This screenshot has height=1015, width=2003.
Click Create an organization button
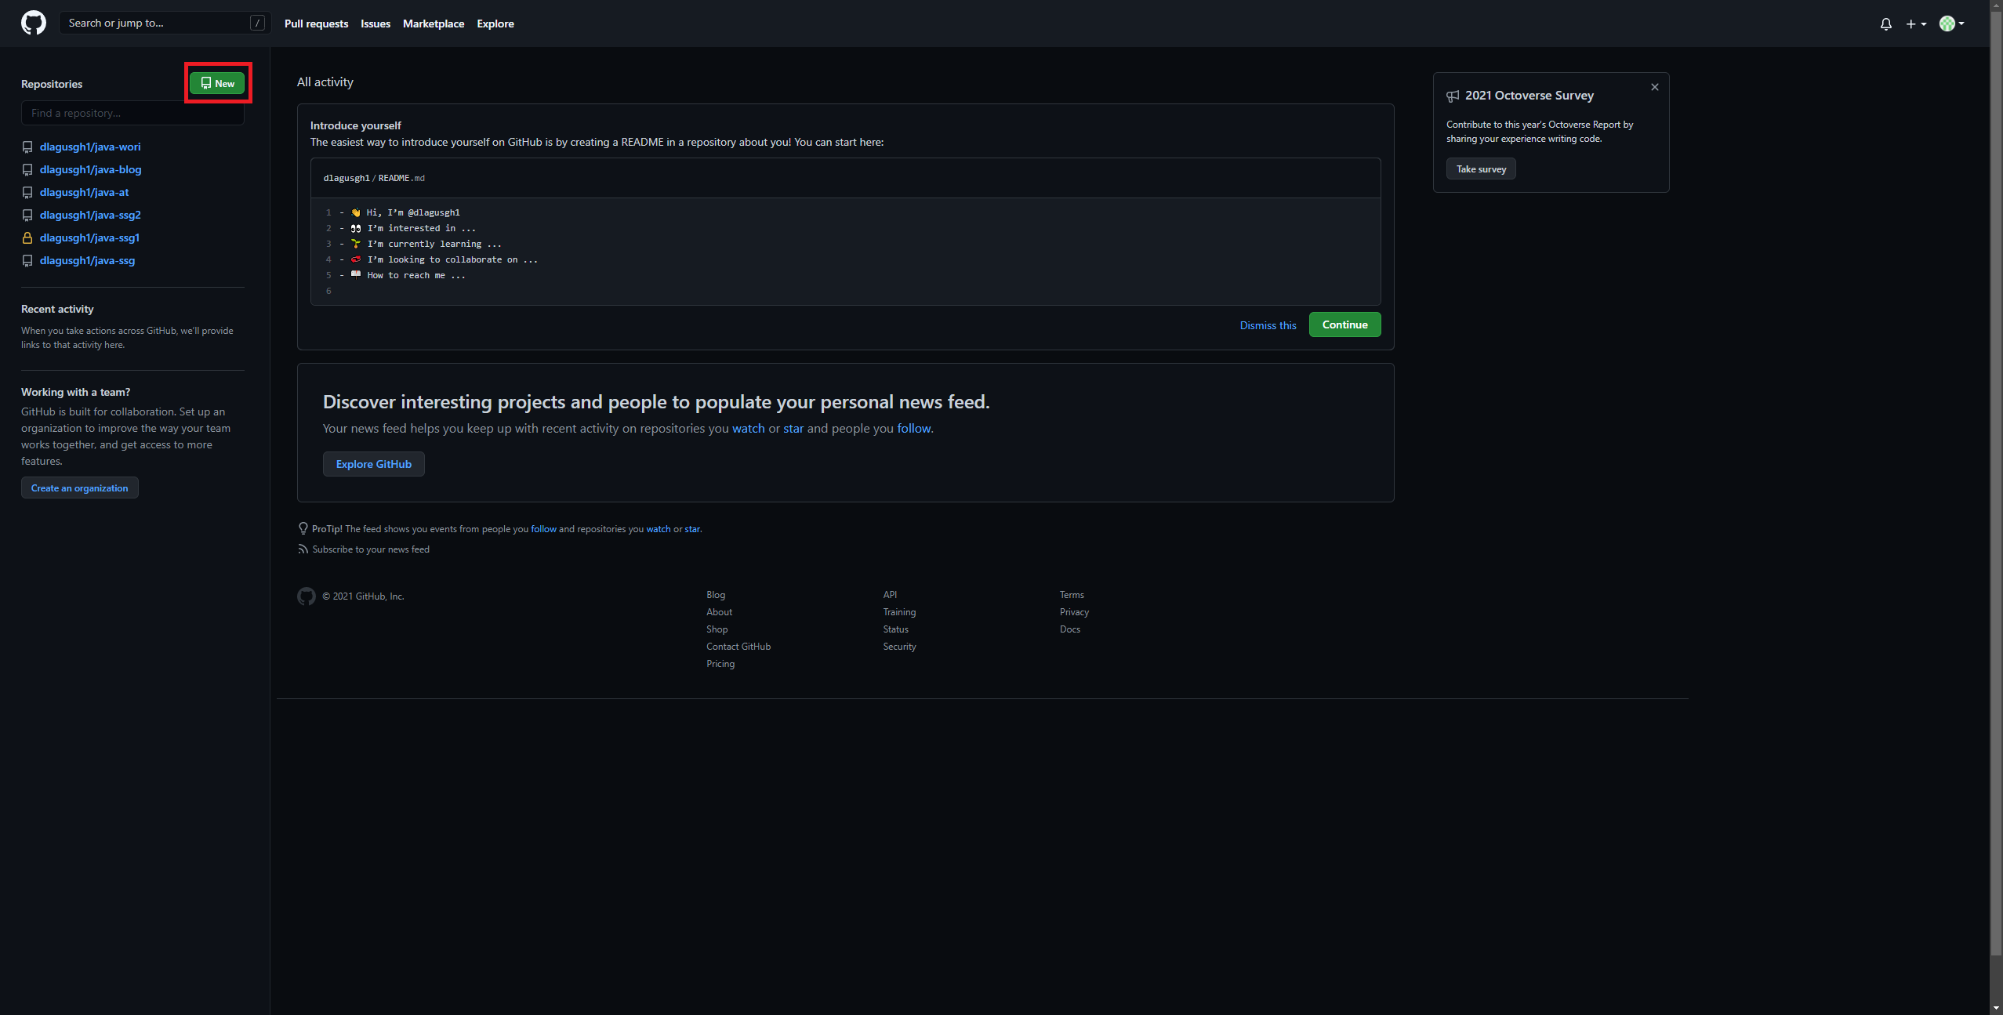point(80,488)
